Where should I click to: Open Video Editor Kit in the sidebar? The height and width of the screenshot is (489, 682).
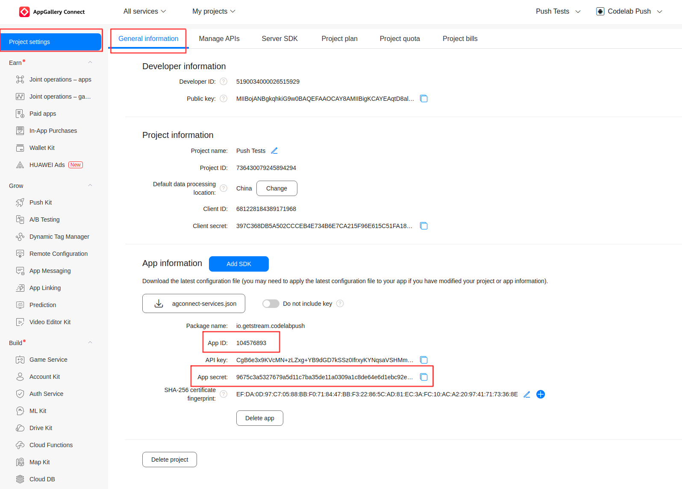pyautogui.click(x=50, y=322)
